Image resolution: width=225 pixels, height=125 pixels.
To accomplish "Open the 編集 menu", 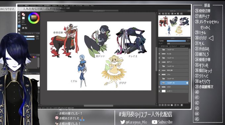I will [x=27, y=6].
